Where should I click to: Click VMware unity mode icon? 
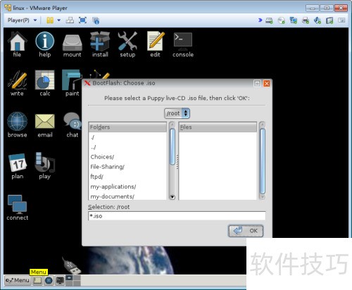96,20
